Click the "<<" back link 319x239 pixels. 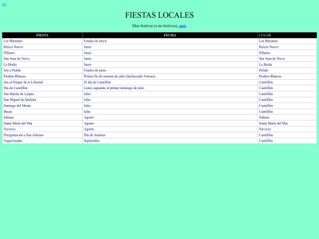(x=4, y=4)
